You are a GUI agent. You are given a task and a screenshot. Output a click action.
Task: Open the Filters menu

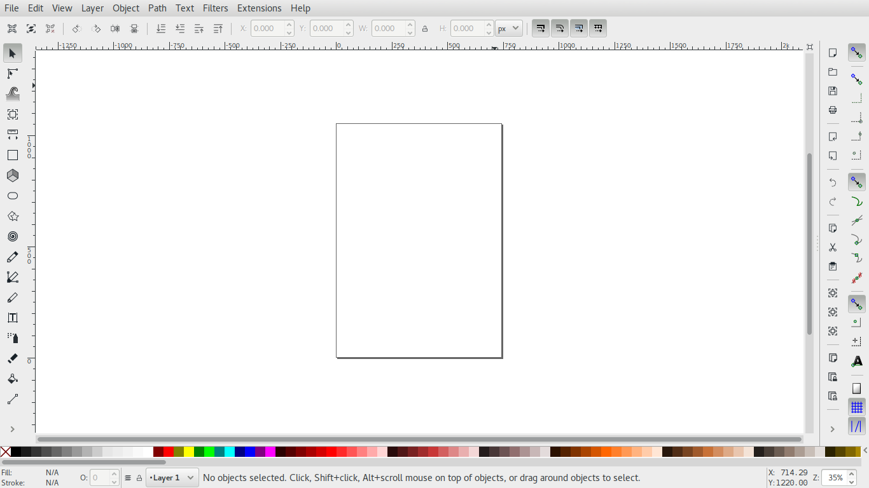click(216, 8)
